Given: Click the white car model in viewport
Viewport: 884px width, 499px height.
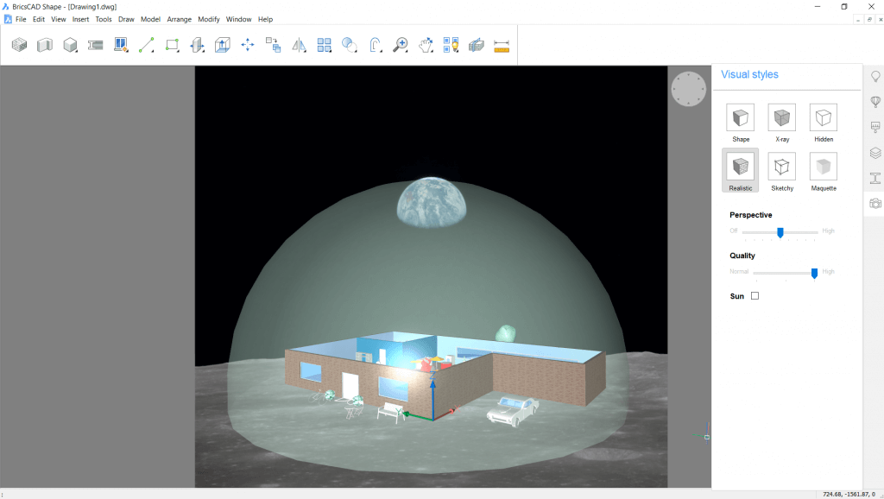Looking at the screenshot, I should point(512,410).
